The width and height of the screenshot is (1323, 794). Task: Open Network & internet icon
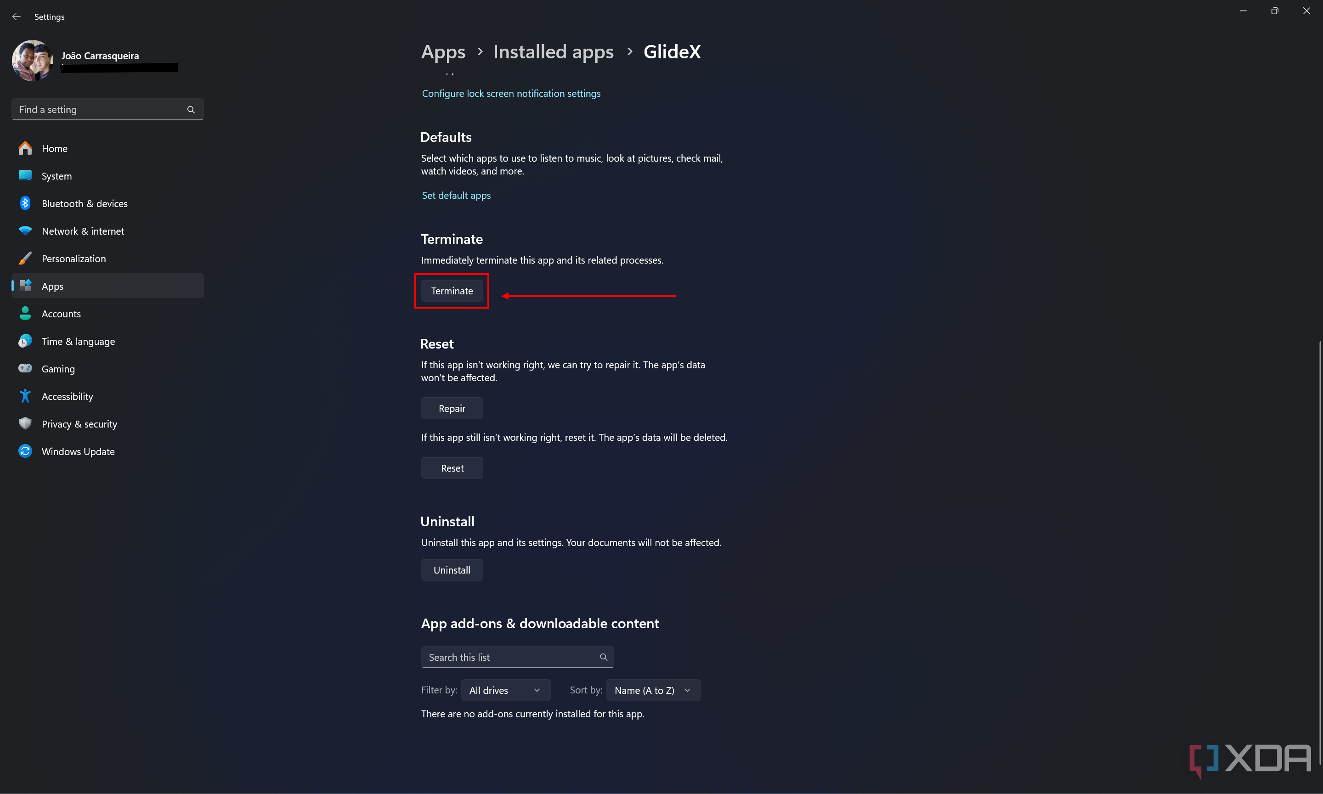[x=26, y=231]
